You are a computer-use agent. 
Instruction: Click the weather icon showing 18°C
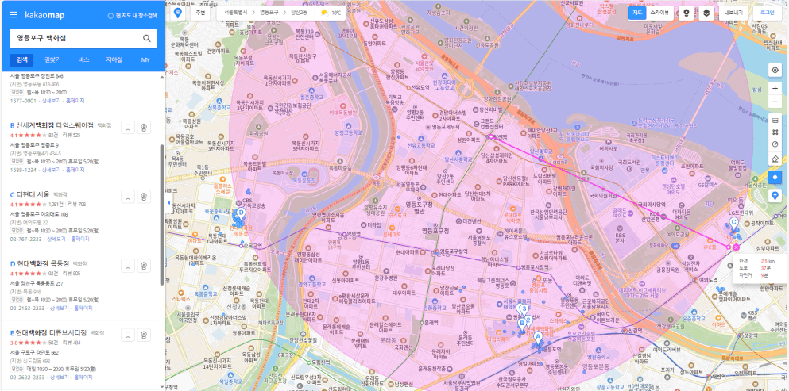click(x=324, y=13)
